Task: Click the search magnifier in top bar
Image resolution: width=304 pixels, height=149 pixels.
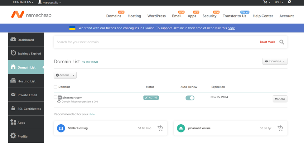Action: (x=289, y=2)
